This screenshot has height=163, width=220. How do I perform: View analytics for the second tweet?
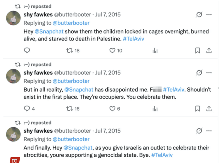click(155, 109)
